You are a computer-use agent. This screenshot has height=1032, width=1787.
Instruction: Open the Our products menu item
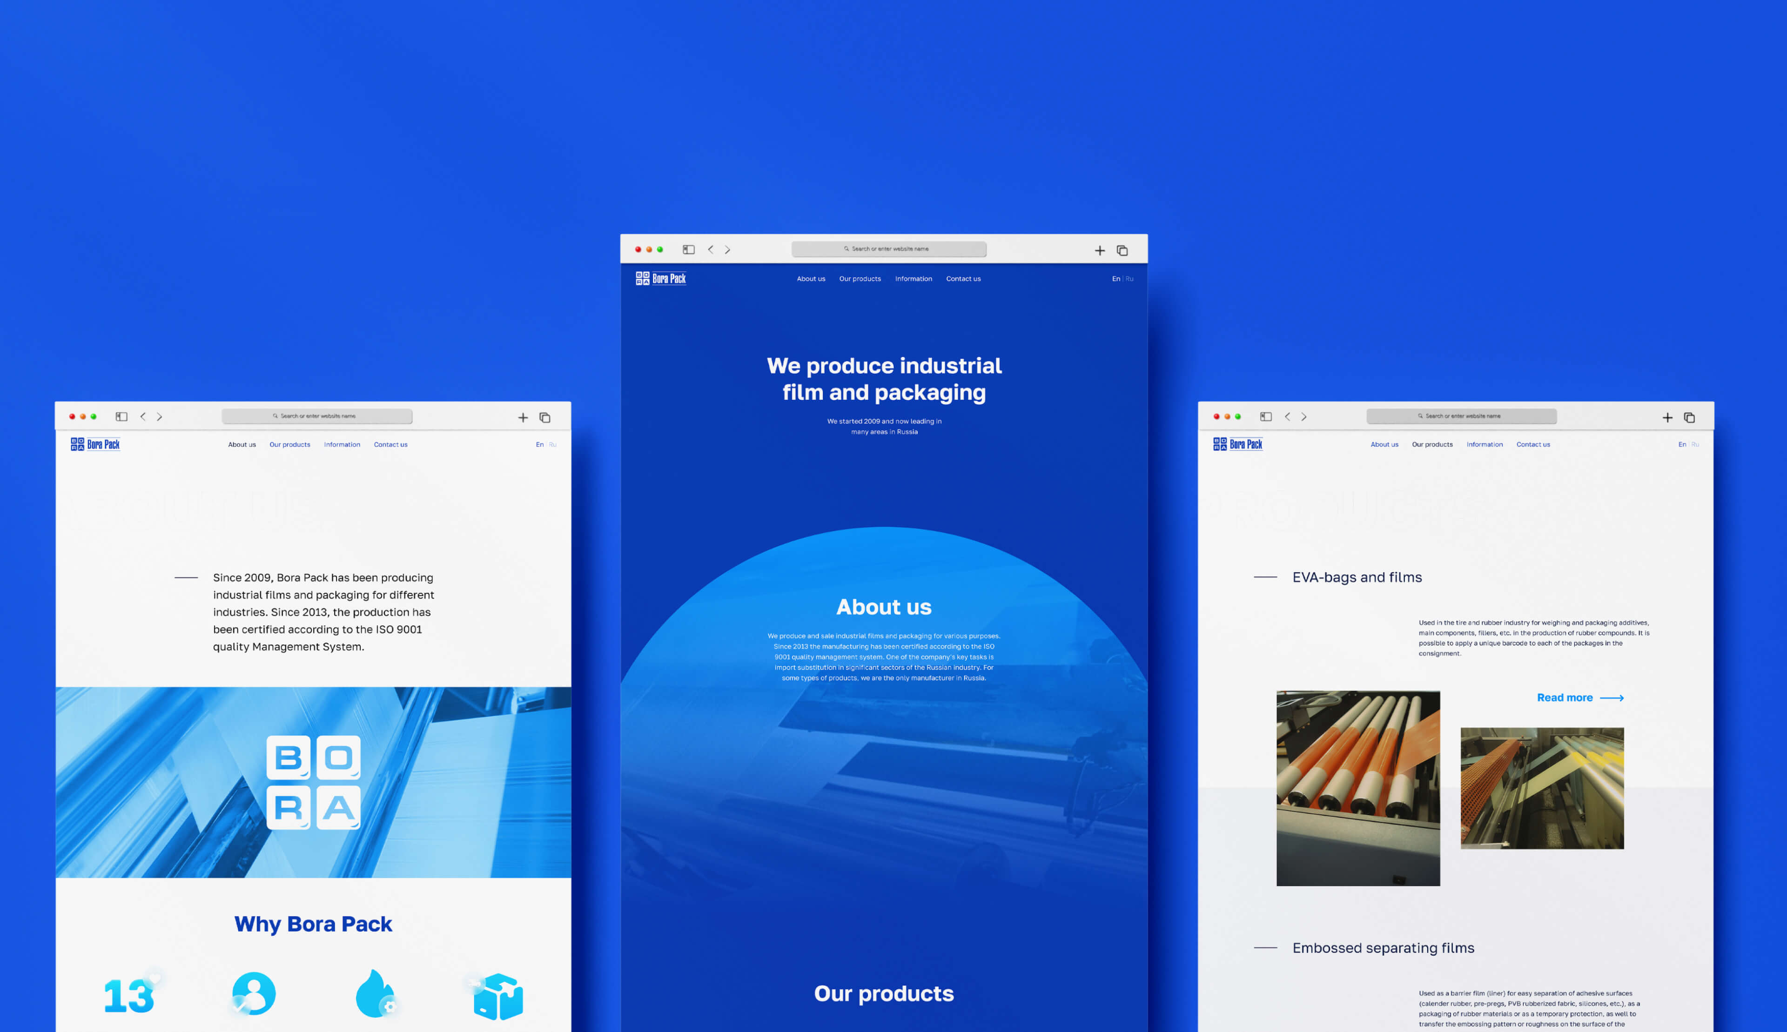pos(860,279)
